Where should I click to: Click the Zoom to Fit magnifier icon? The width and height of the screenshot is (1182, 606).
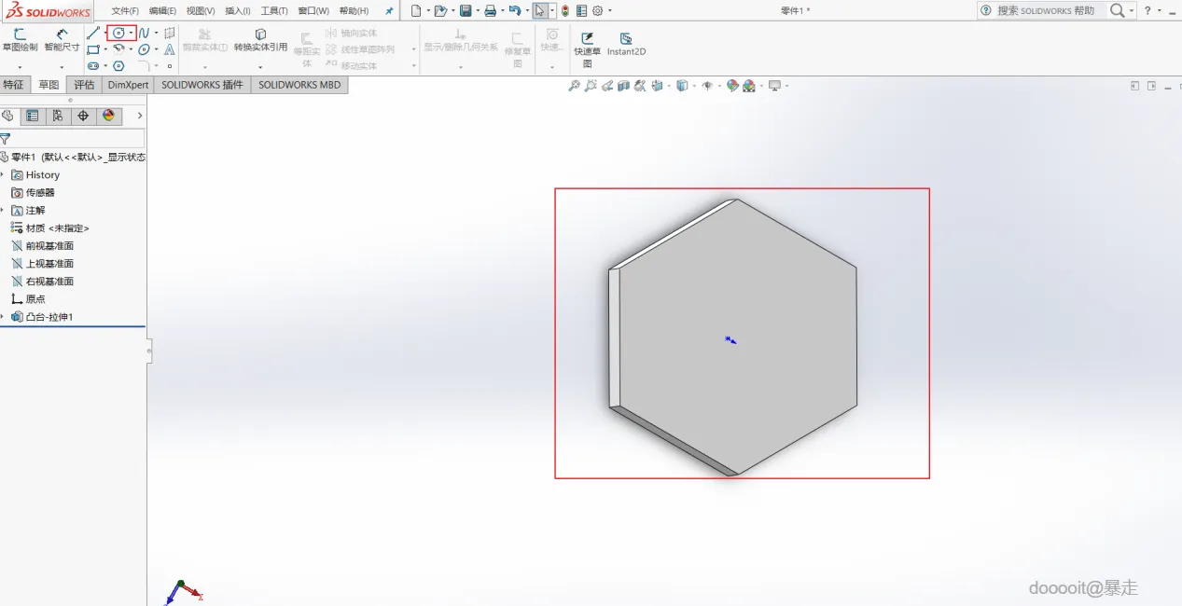tap(575, 86)
